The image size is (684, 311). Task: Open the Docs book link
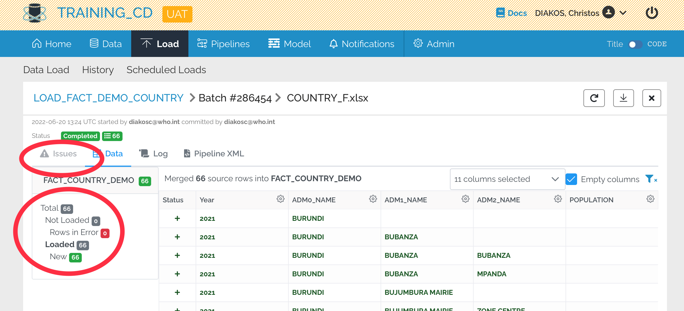[511, 13]
